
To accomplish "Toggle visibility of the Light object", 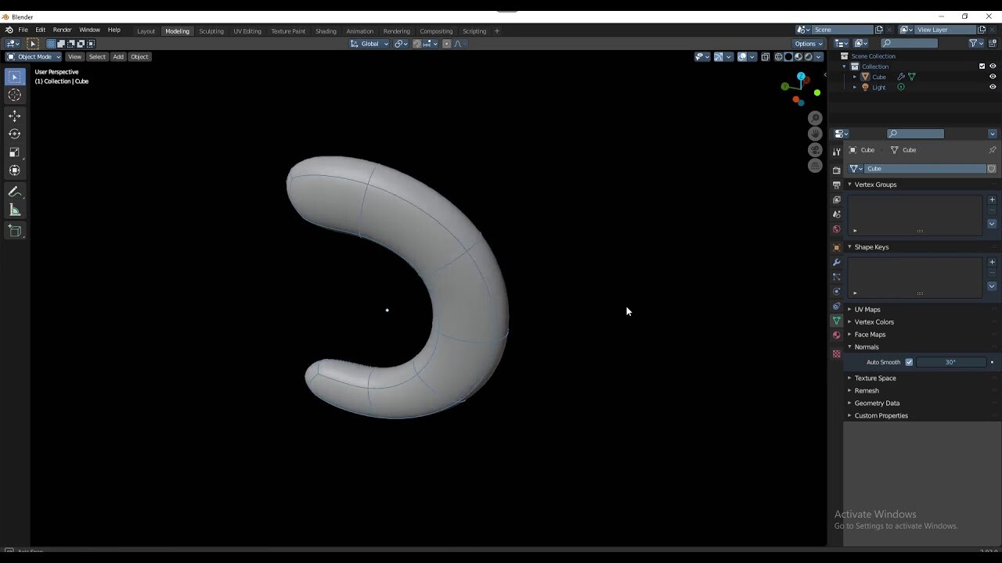I will pos(993,87).
